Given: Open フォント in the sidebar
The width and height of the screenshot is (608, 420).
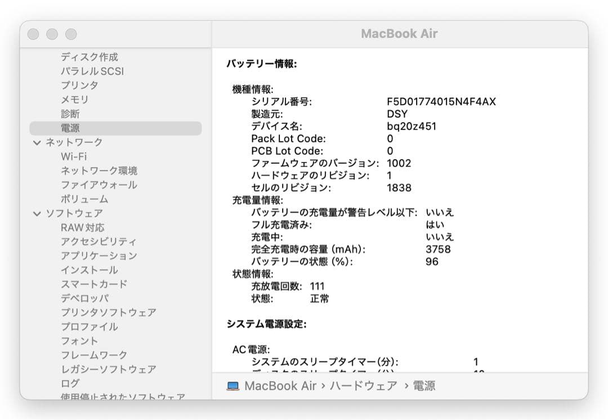Looking at the screenshot, I should point(79,341).
